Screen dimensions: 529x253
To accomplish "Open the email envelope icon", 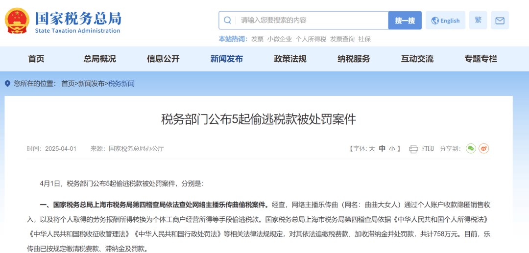I will tap(500, 21).
